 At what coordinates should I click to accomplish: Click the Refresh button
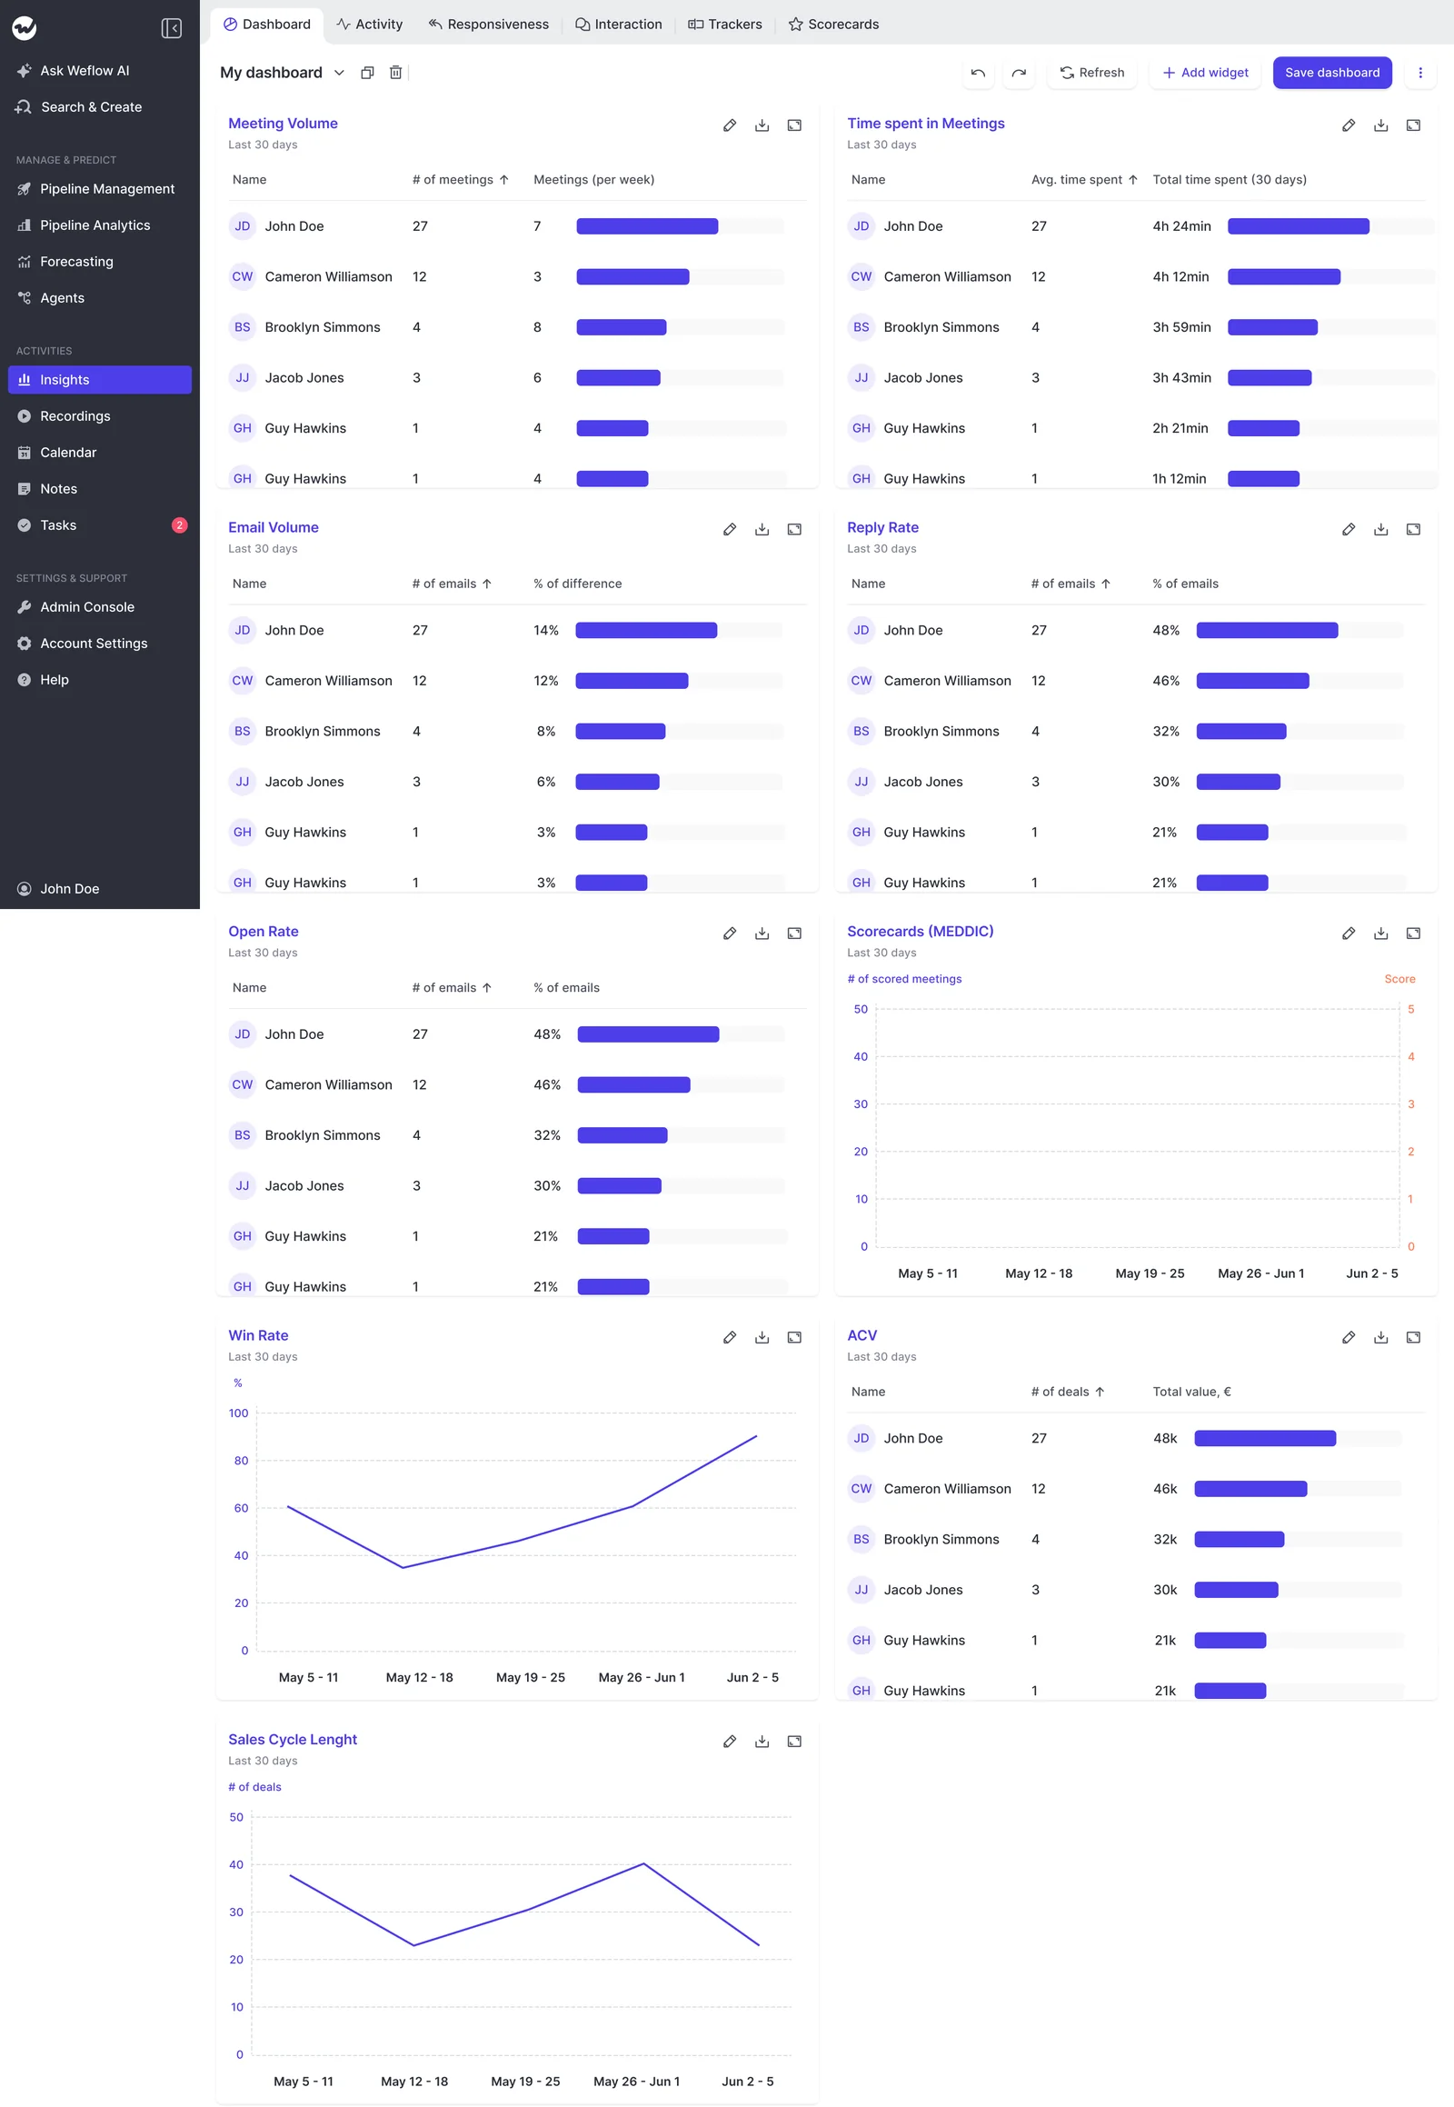point(1091,73)
